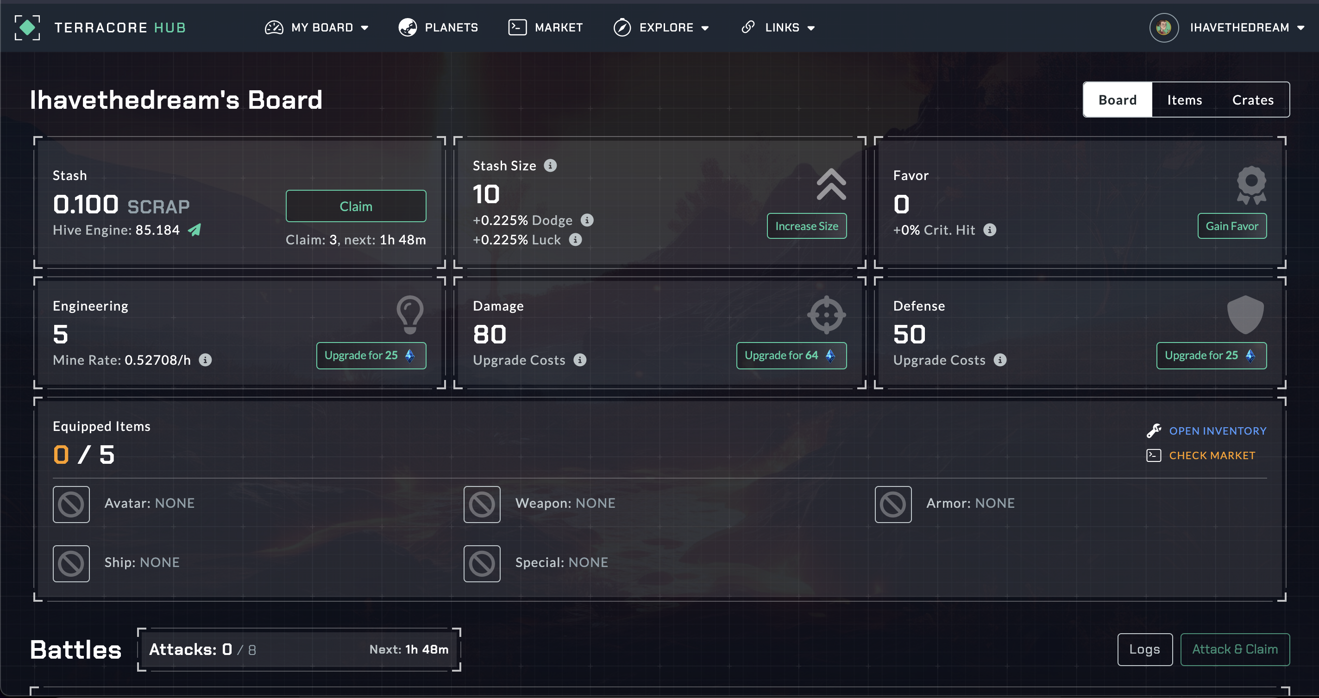
Task: Click the user avatar picture in header
Action: coord(1163,28)
